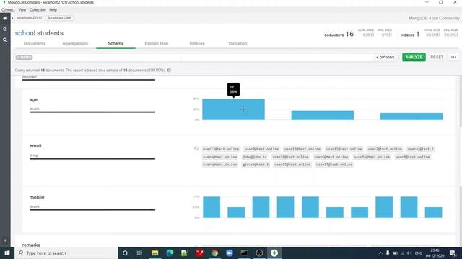Click the Windows taskbar search box
The image size is (462, 259).
click(x=66, y=253)
